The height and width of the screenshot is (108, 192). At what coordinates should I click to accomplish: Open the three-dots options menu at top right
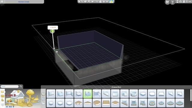point(190,1)
